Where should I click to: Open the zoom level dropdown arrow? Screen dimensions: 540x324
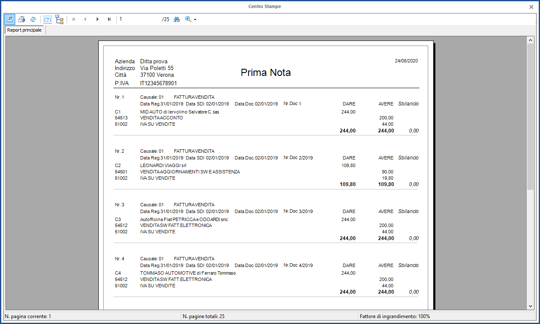195,19
